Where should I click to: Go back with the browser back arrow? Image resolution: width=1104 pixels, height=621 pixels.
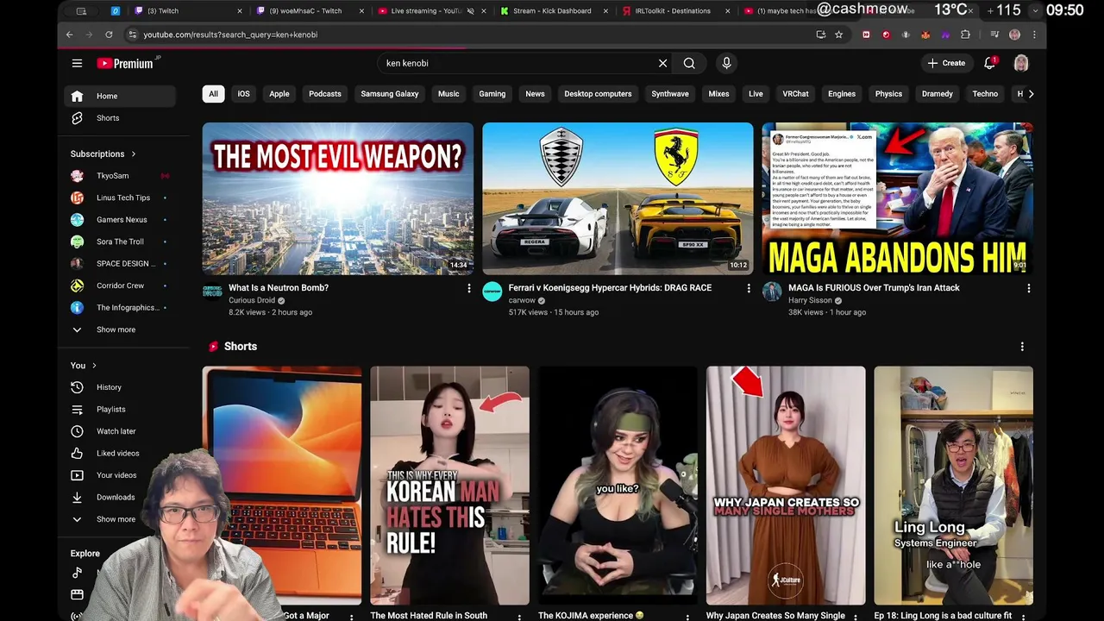pyautogui.click(x=70, y=34)
